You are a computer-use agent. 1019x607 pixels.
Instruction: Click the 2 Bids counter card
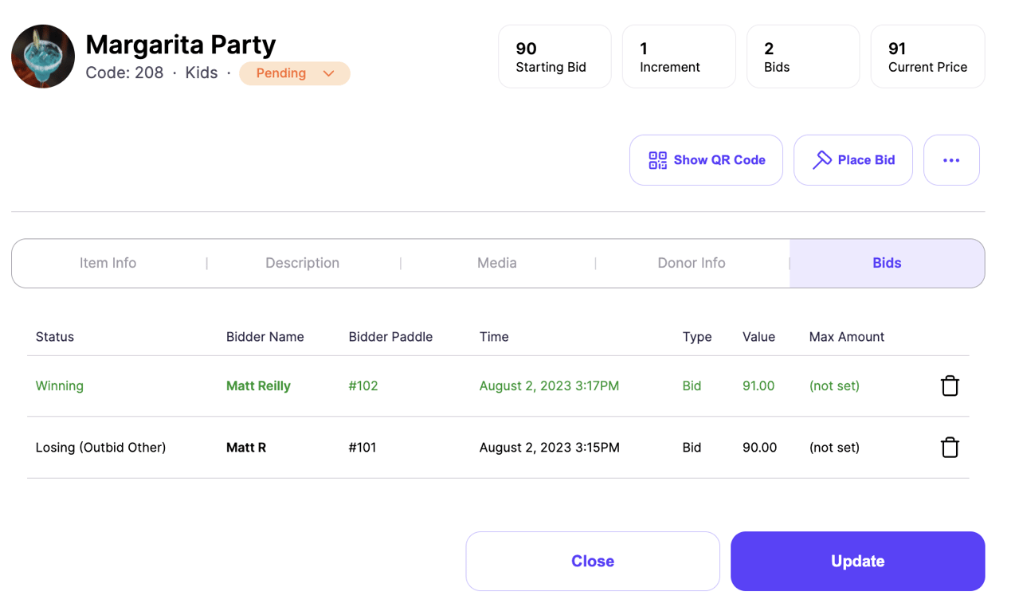pos(802,56)
